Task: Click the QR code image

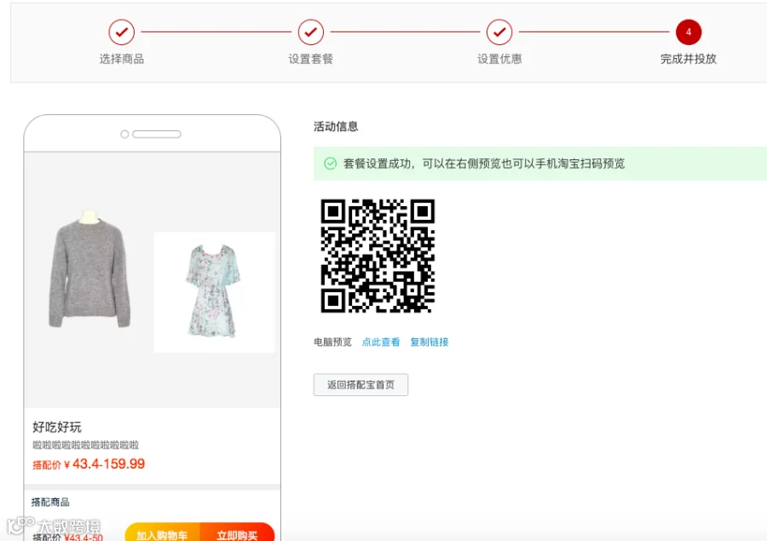Action: pos(378,256)
